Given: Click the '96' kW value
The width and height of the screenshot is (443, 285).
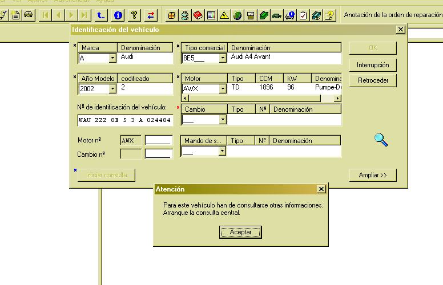Looking at the screenshot, I should tap(291, 87).
